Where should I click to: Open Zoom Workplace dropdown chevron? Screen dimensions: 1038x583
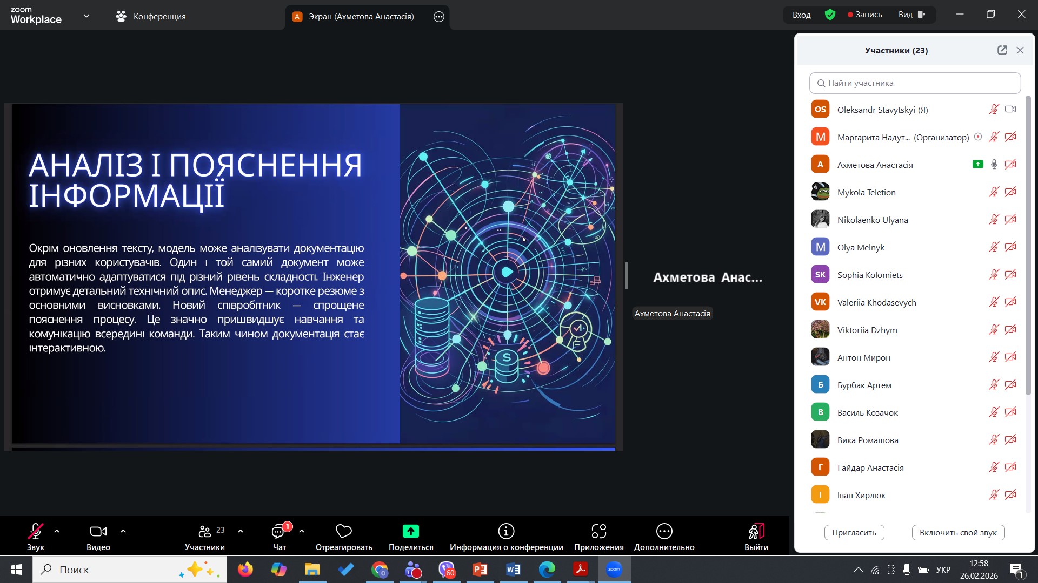click(x=86, y=16)
